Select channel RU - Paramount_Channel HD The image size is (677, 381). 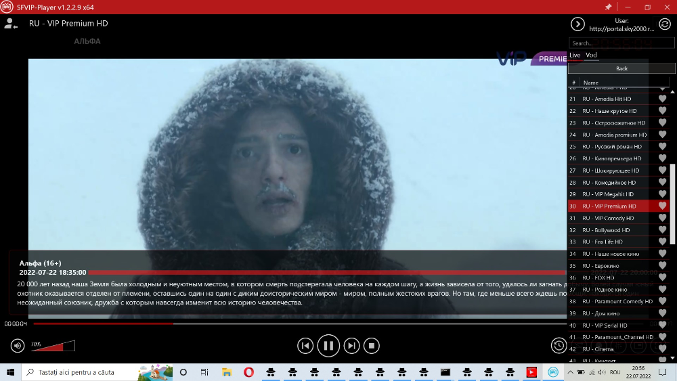point(618,337)
